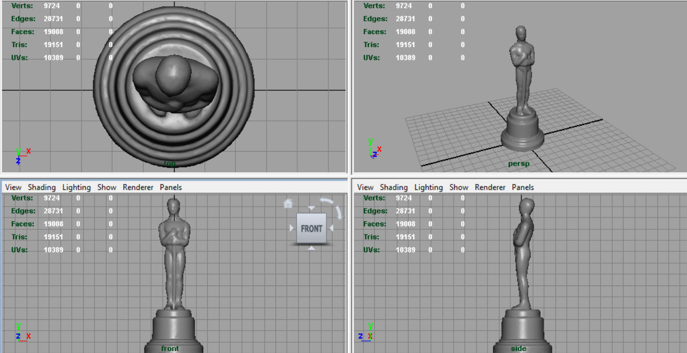Open the Renderer menu of the side panel

(x=490, y=187)
